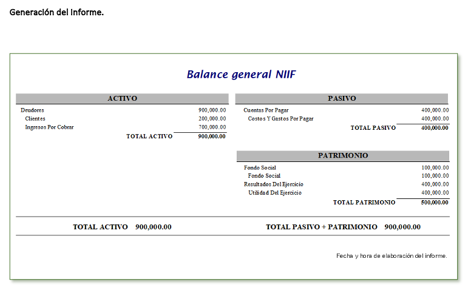
Task: Click the PASIVO section header bar
Action: point(341,98)
